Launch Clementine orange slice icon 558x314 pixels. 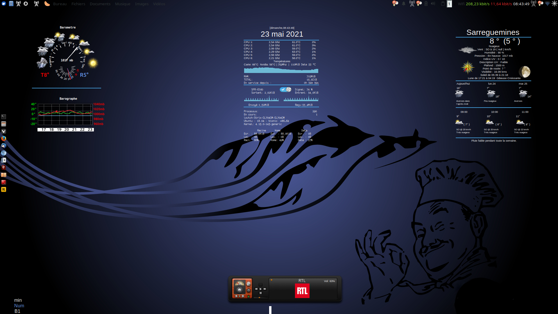pyautogui.click(x=47, y=4)
